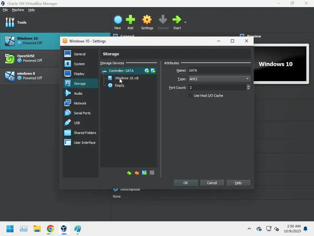Viewport: 314px width, 236px height.
Task: Open File Explorer from taskbar
Action: [37, 229]
